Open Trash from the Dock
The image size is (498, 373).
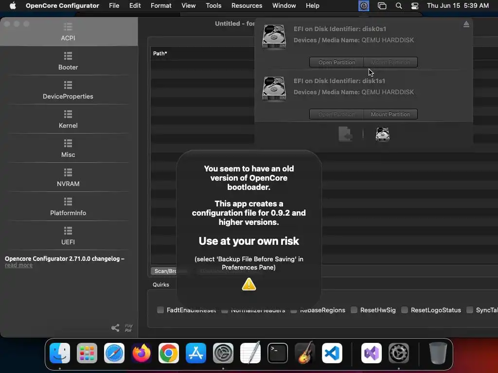438,353
